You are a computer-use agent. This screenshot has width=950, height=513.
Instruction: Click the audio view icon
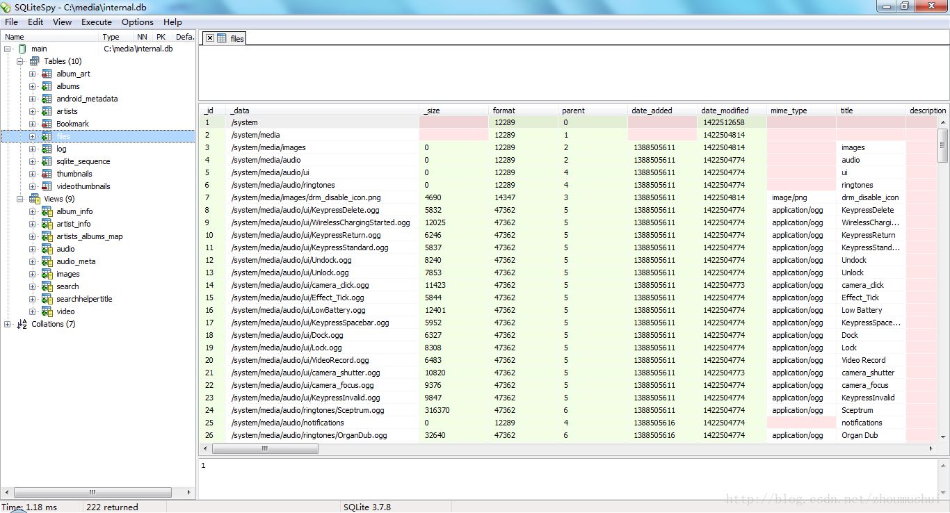pyautogui.click(x=47, y=249)
